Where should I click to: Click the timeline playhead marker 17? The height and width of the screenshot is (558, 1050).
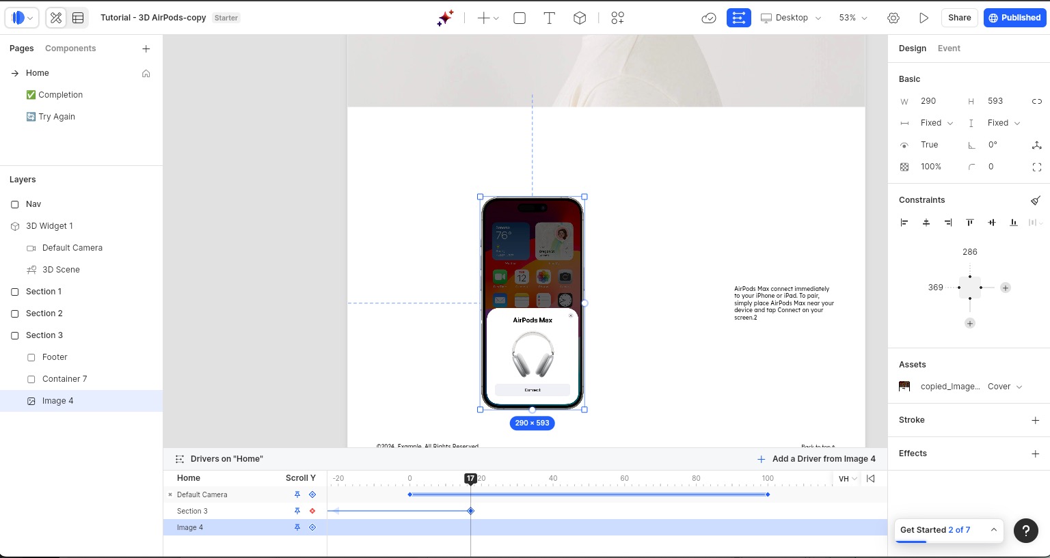pos(470,479)
